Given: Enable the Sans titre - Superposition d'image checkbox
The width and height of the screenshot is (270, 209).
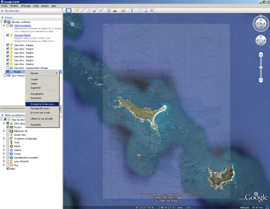Looking at the screenshot, I should [x=8, y=68].
